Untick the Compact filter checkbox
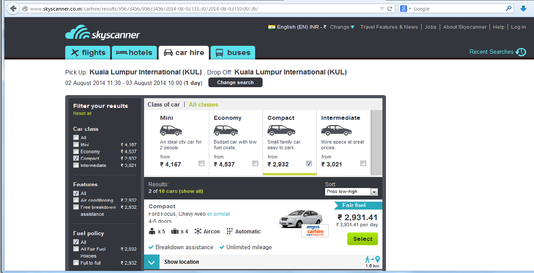 pos(76,159)
